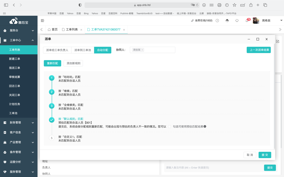The image size is (284, 177).
Task: Click the tabs scroll-right double chevron
Action: (280, 29)
